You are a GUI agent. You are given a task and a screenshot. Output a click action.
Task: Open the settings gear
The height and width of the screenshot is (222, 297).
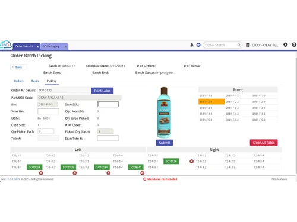285,45
